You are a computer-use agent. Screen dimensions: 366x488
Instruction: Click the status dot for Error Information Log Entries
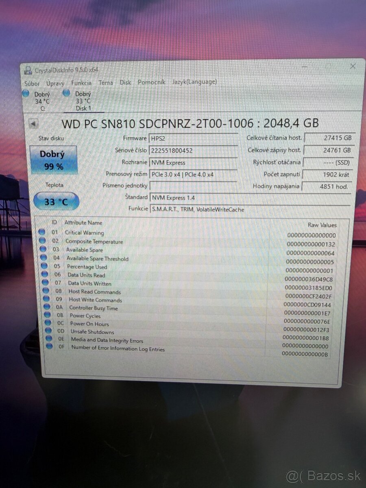point(50,346)
